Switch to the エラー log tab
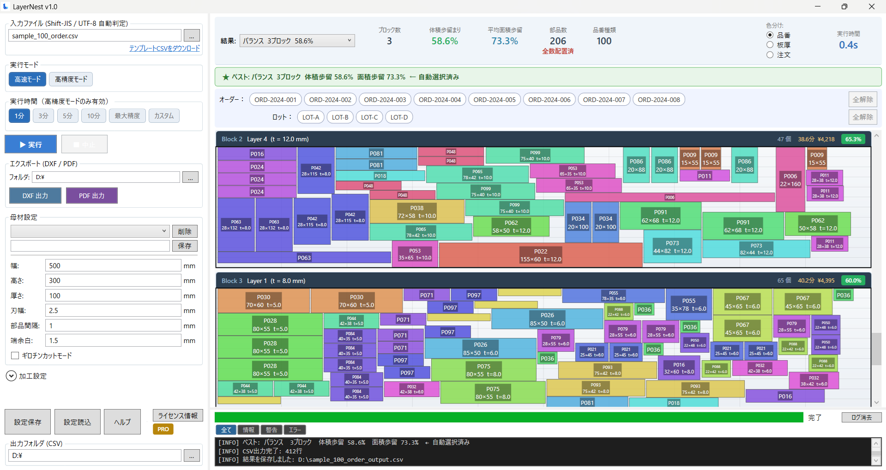 click(295, 429)
